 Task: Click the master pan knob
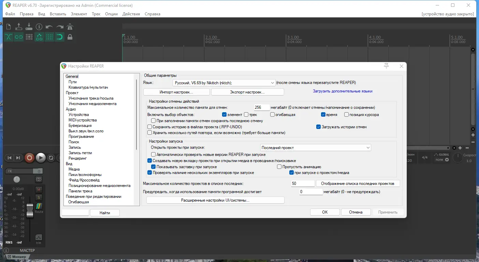17,179
